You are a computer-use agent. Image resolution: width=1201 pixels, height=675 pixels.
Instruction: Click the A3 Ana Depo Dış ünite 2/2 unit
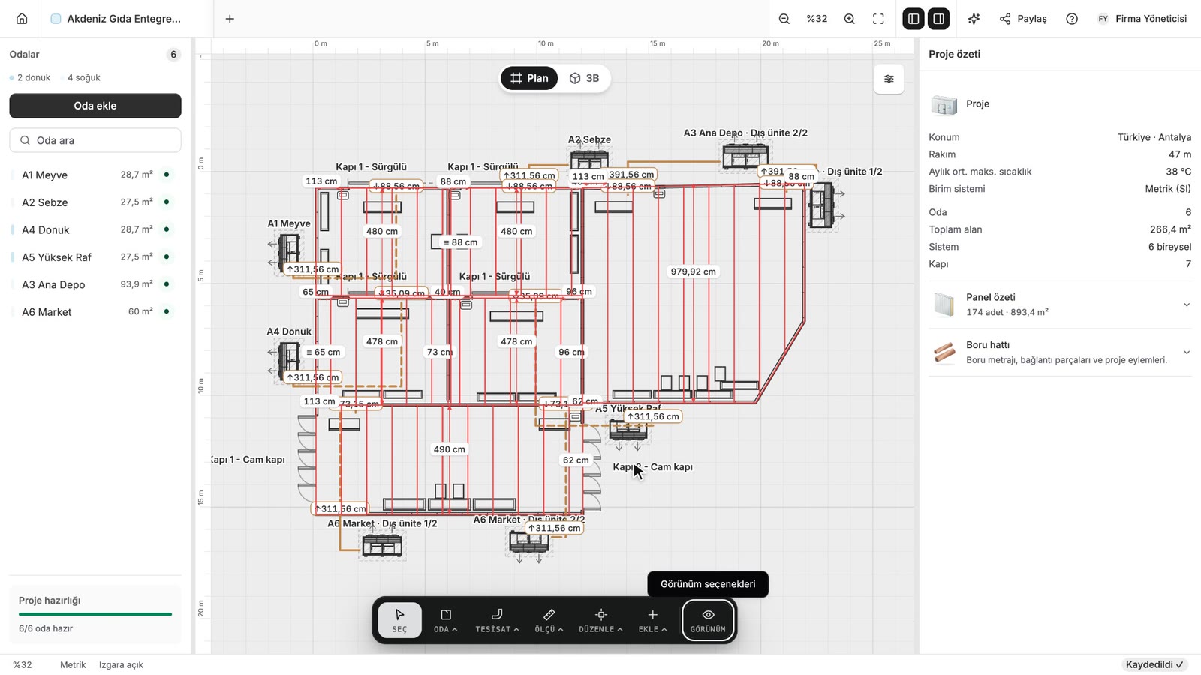coord(745,156)
